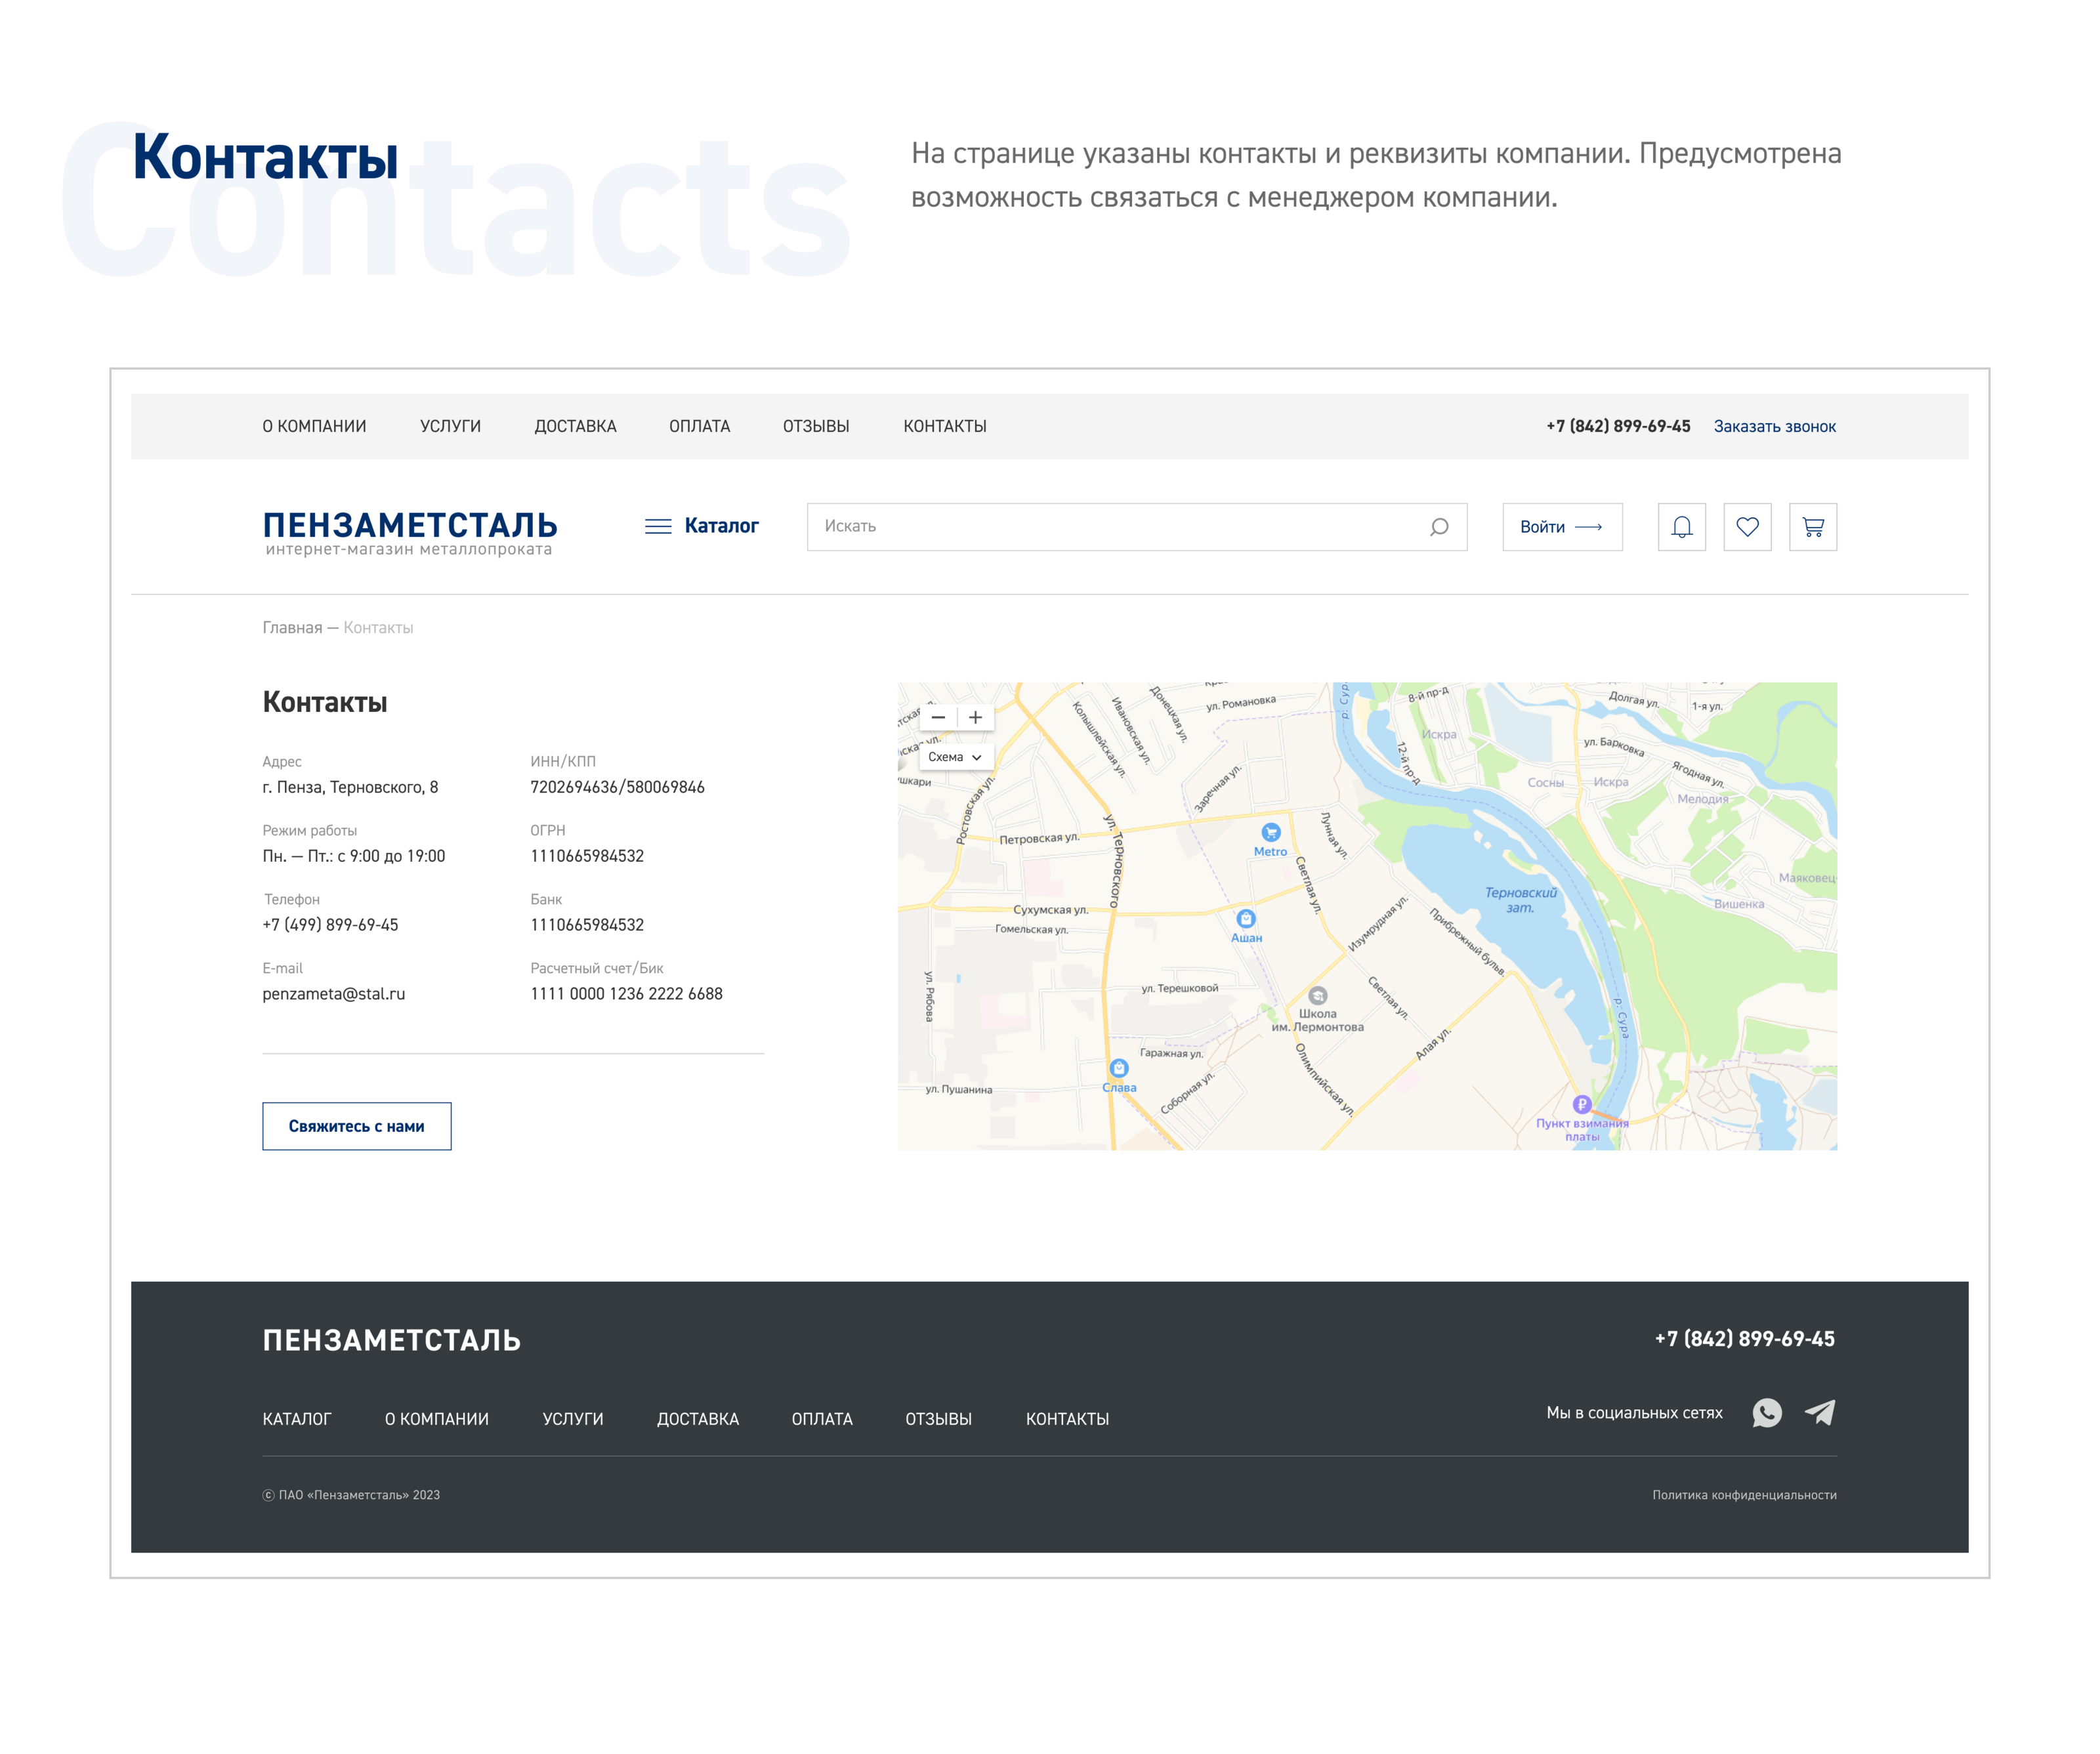Zoom in the map with plus

click(x=976, y=717)
